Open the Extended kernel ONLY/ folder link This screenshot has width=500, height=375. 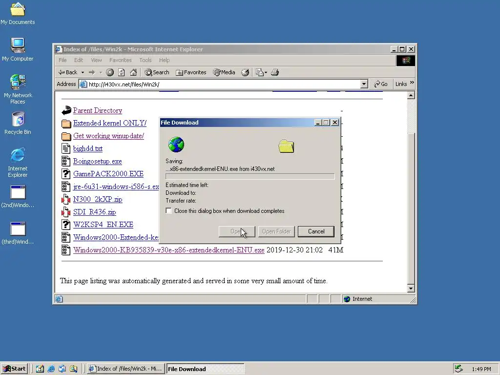coord(110,123)
